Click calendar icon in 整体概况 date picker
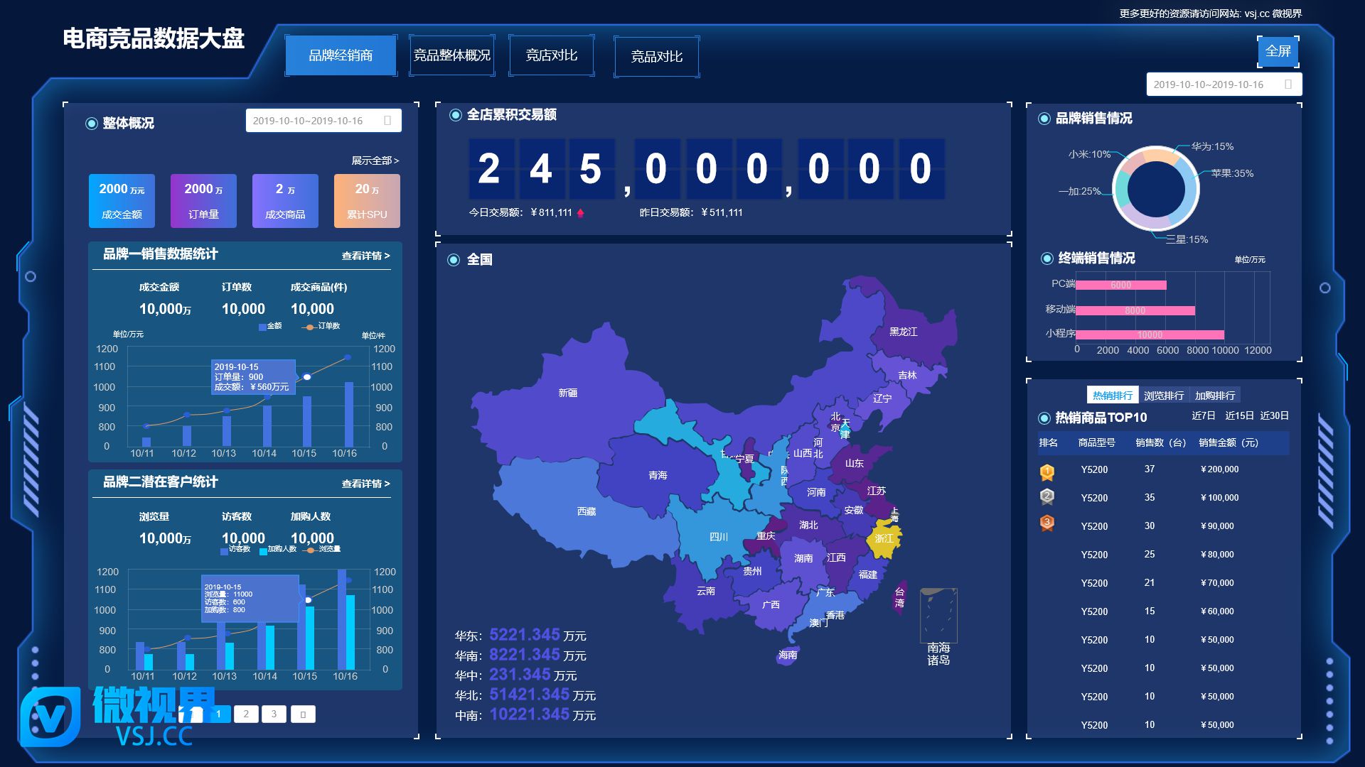Image resolution: width=1365 pixels, height=767 pixels. point(387,121)
